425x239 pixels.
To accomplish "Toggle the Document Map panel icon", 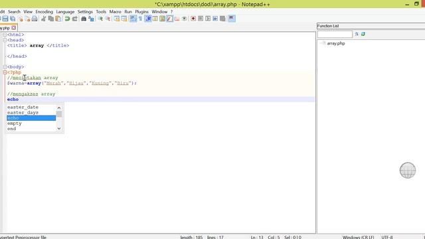I will coord(162,19).
